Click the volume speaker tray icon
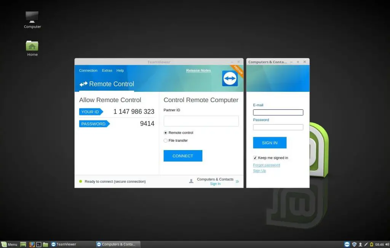 pyautogui.click(x=387, y=245)
